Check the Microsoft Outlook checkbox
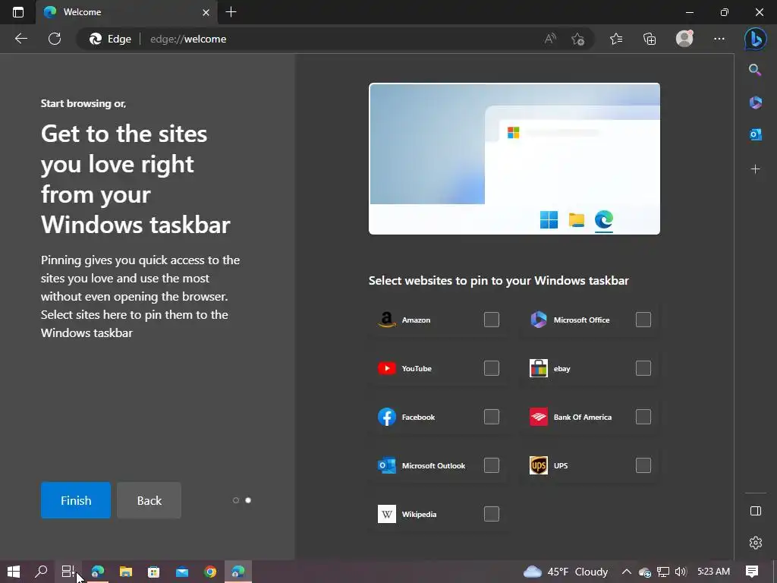777x583 pixels. tap(492, 465)
